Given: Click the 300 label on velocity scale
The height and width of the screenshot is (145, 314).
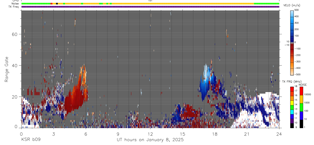Looking at the screenshot, I should coord(297,23).
